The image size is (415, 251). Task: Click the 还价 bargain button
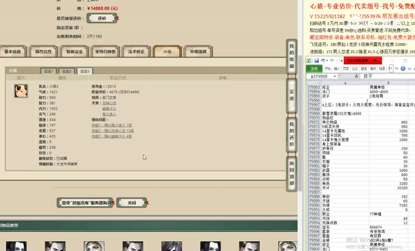click(102, 18)
